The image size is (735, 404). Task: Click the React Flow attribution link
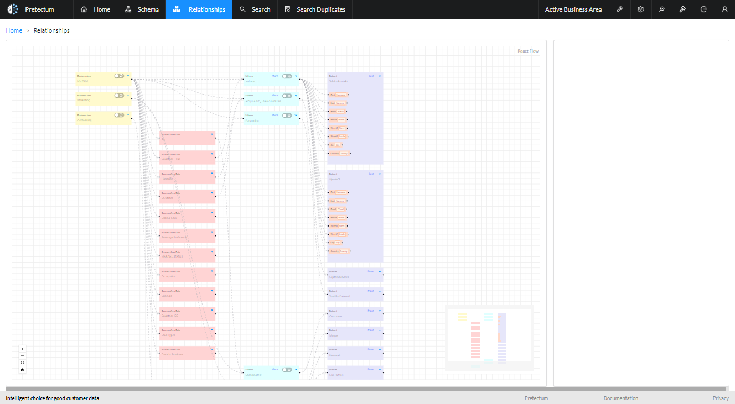click(x=528, y=51)
